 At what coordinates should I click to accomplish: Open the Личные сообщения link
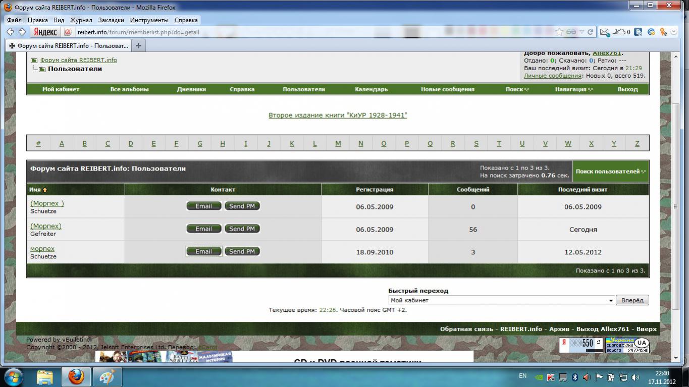553,76
